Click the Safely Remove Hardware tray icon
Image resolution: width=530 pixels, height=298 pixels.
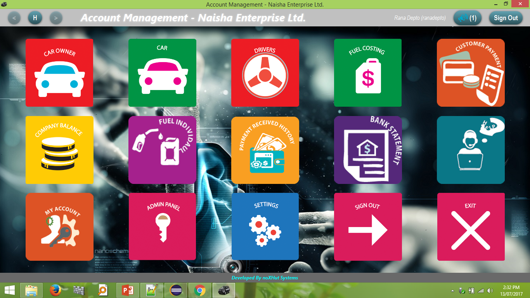coord(462,291)
